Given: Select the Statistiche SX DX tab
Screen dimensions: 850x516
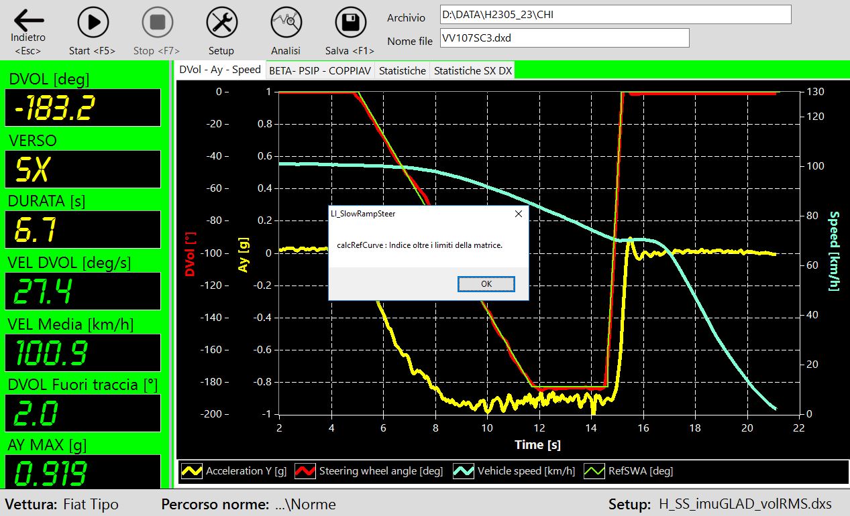Looking at the screenshot, I should point(472,70).
